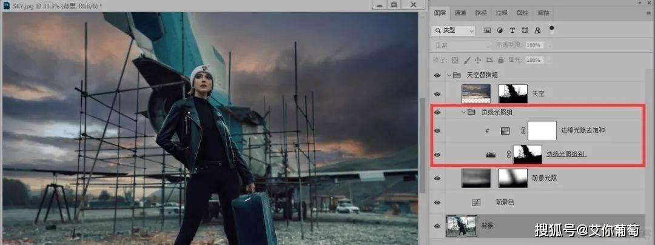The width and height of the screenshot is (655, 245).
Task: Hide the 天空 layer
Action: pos(437,94)
